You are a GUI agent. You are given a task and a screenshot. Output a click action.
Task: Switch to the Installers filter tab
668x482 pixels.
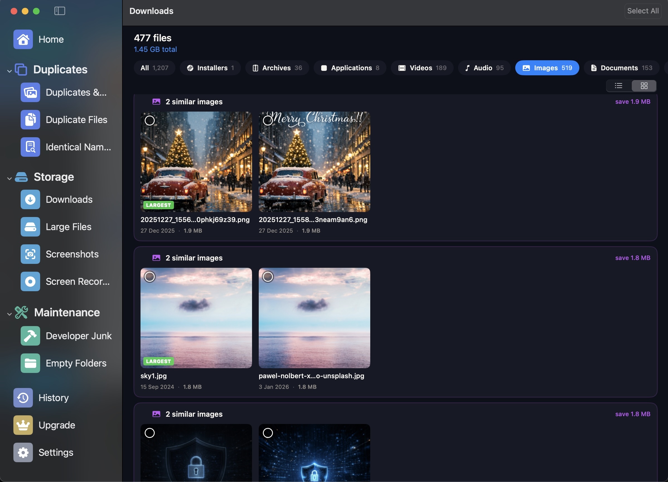click(x=210, y=68)
